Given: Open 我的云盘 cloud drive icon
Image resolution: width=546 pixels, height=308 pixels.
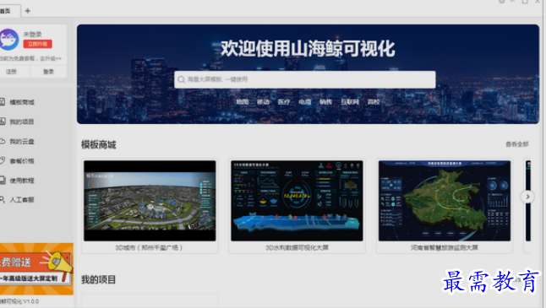Looking at the screenshot, I should 2,141.
